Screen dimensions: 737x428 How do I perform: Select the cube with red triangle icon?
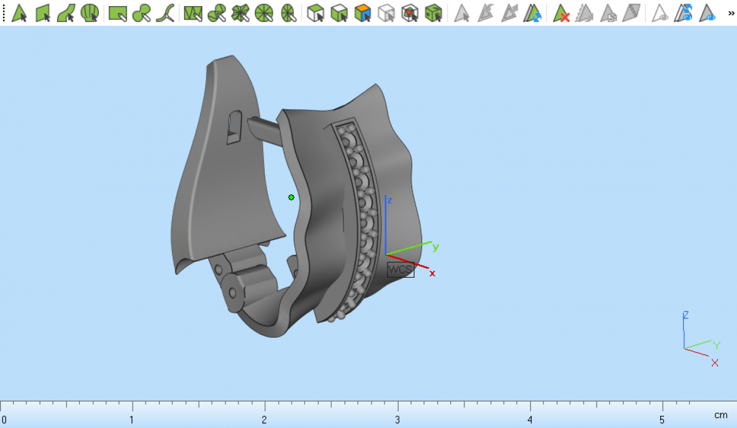pos(410,13)
